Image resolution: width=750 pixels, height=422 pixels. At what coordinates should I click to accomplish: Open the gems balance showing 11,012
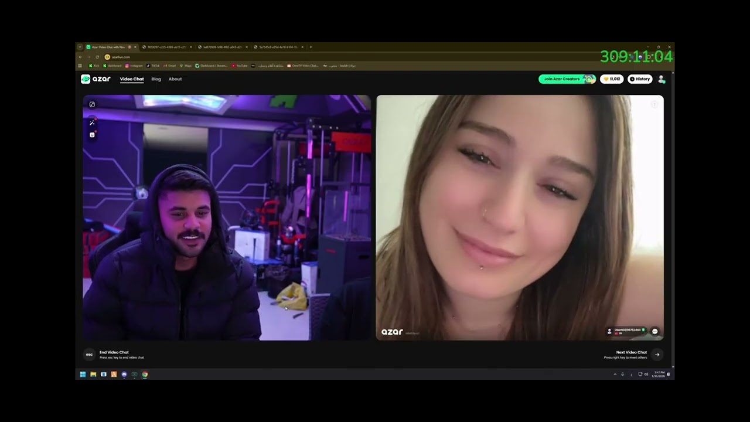click(612, 79)
